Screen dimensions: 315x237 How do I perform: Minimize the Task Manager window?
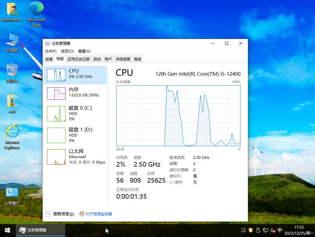pyautogui.click(x=213, y=43)
